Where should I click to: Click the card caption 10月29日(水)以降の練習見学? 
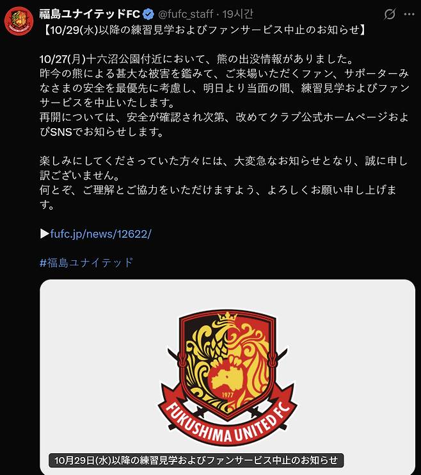pyautogui.click(x=196, y=460)
